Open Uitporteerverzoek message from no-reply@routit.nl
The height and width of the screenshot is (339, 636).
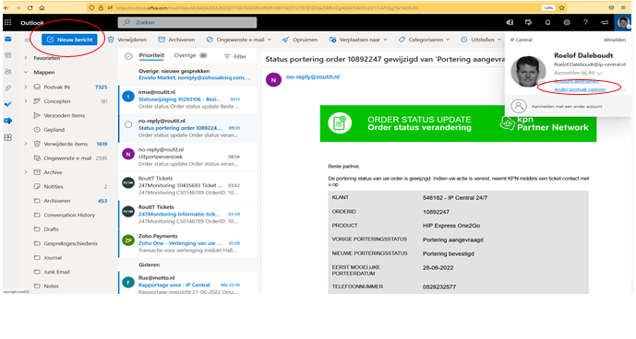click(x=187, y=157)
